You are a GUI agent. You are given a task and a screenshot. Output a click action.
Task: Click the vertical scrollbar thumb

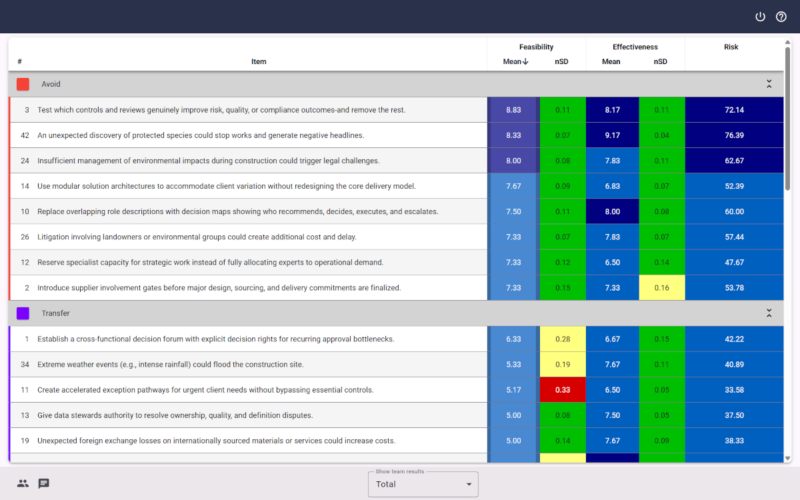[x=787, y=120]
